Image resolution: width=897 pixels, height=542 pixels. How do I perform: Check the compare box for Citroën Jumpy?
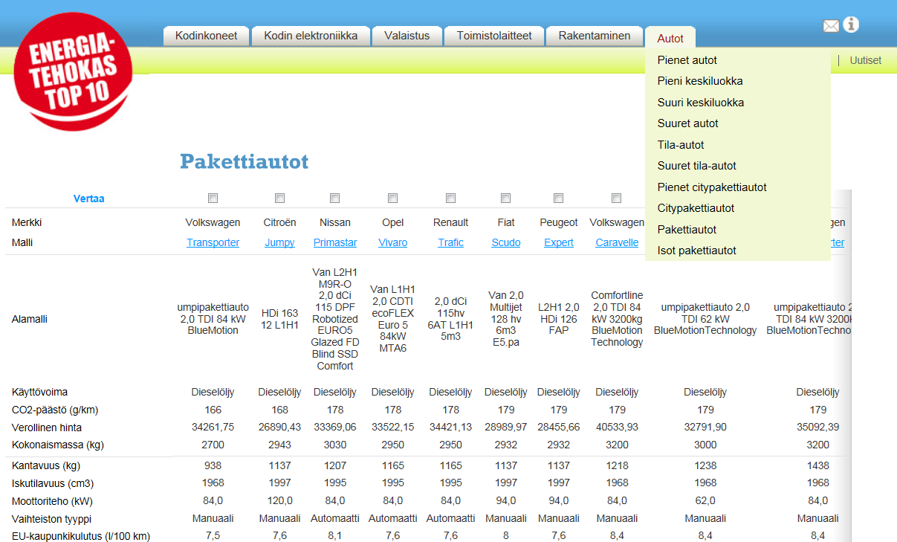click(280, 198)
